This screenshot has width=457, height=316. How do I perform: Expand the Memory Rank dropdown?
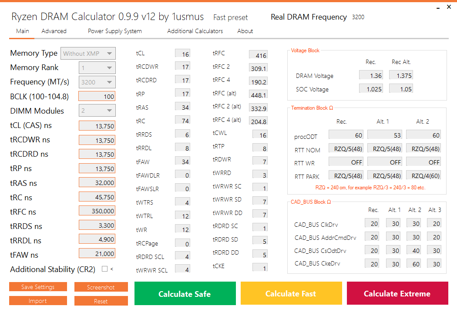pyautogui.click(x=97, y=67)
